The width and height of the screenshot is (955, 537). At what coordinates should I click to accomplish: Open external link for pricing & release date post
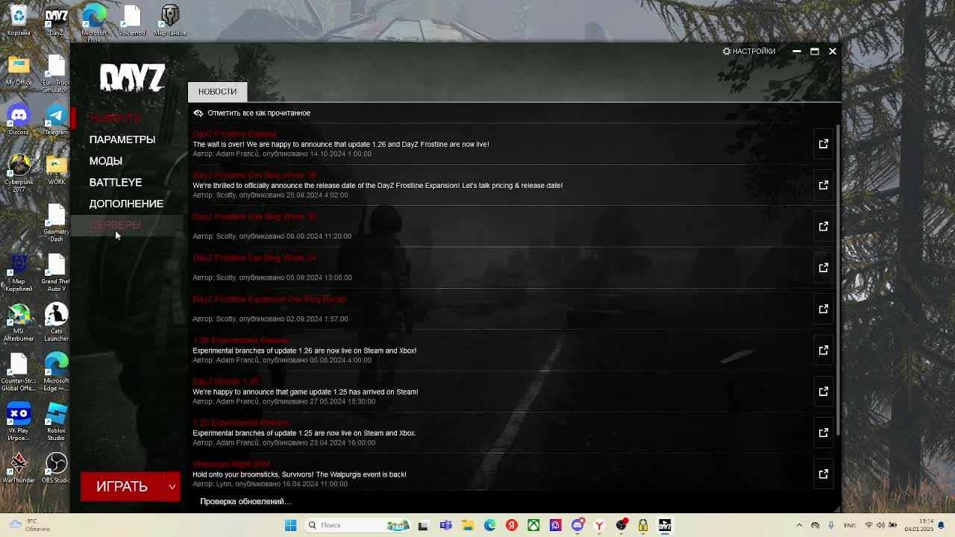click(824, 185)
